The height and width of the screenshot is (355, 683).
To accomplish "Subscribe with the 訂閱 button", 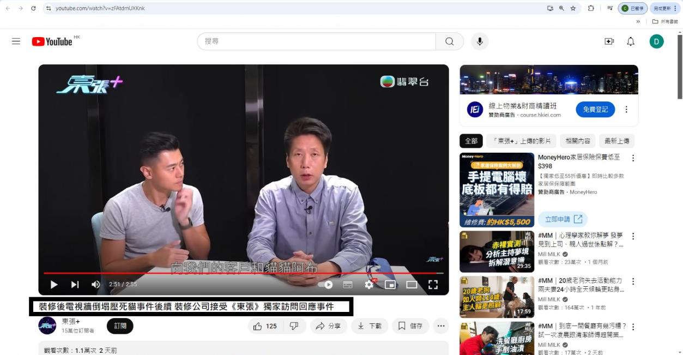I will coord(120,326).
